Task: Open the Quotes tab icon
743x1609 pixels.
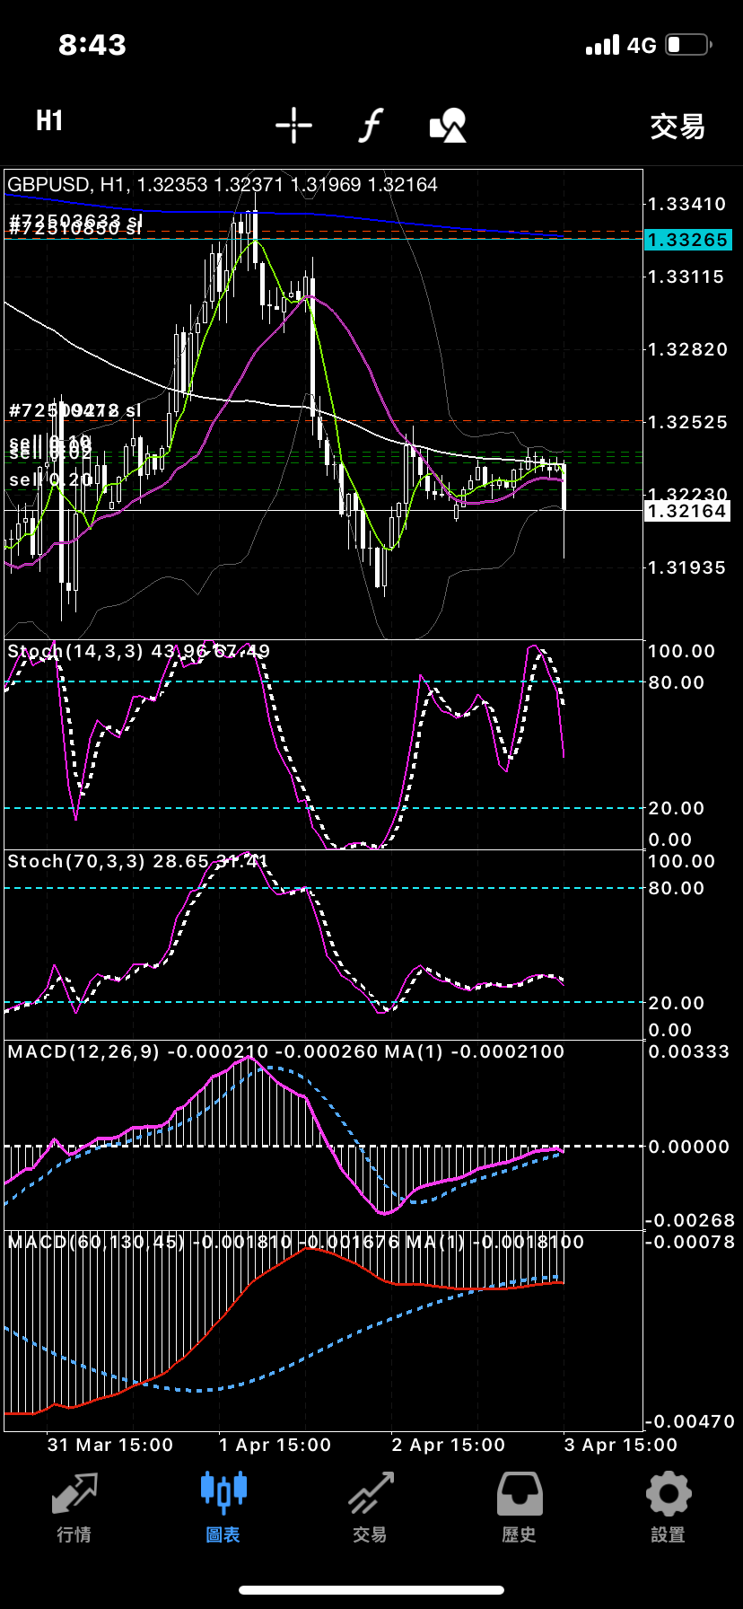Action: 74,1507
